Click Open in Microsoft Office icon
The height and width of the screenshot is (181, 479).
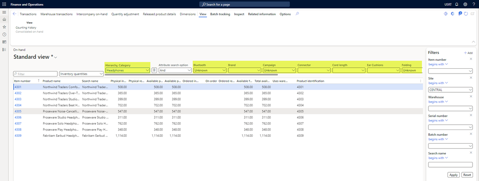pyautogui.click(x=452, y=14)
